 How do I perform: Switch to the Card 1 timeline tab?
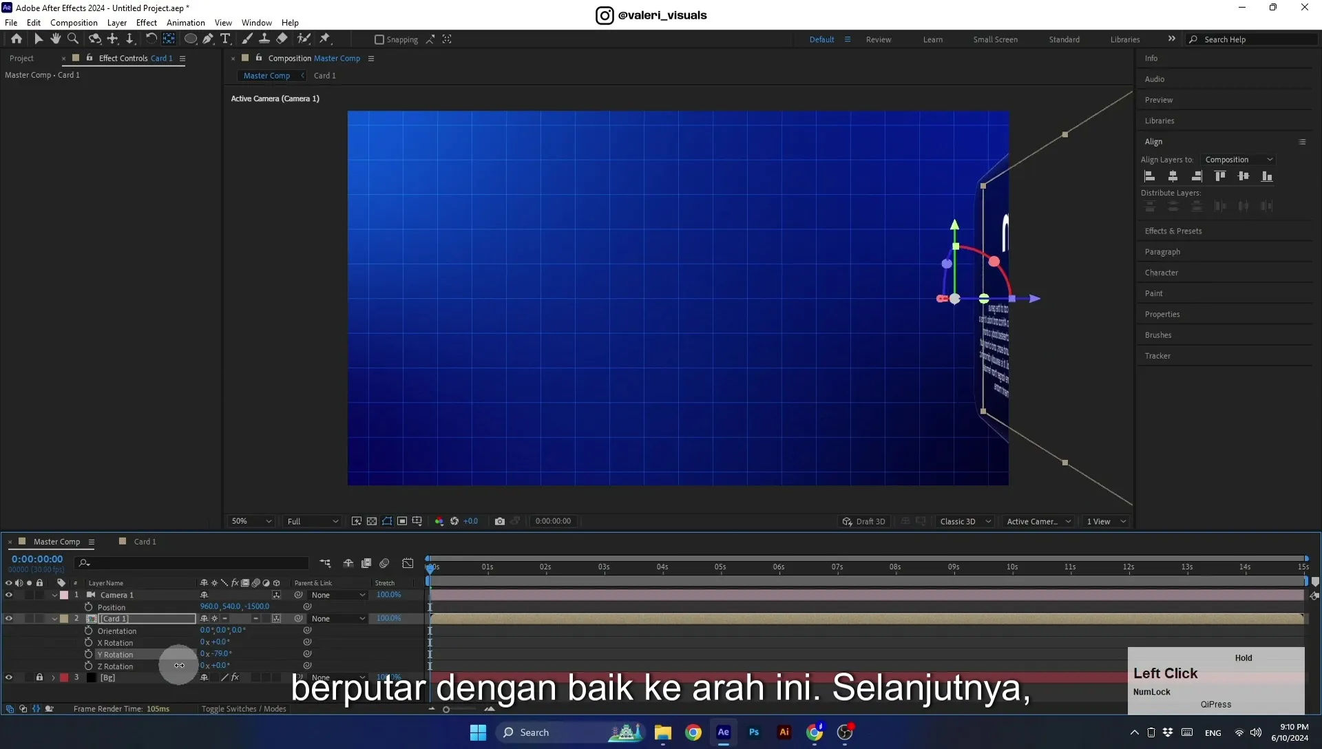(x=144, y=542)
